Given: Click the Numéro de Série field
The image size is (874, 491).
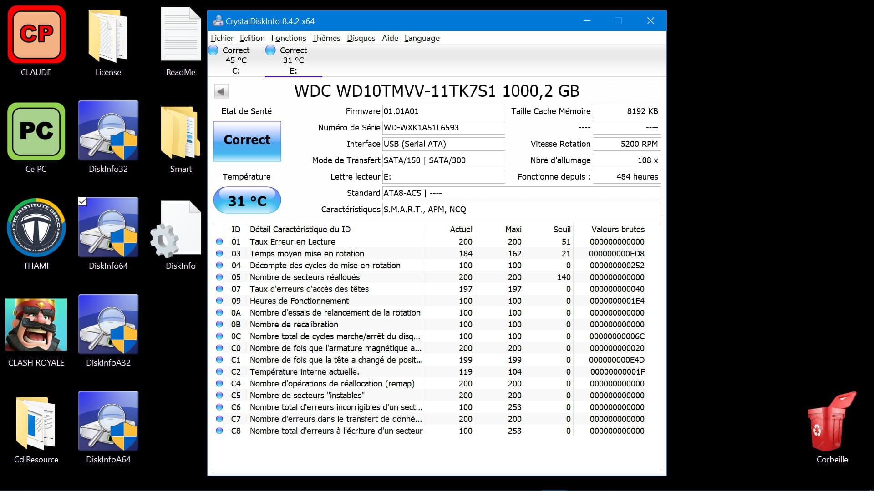Looking at the screenshot, I should 443,128.
